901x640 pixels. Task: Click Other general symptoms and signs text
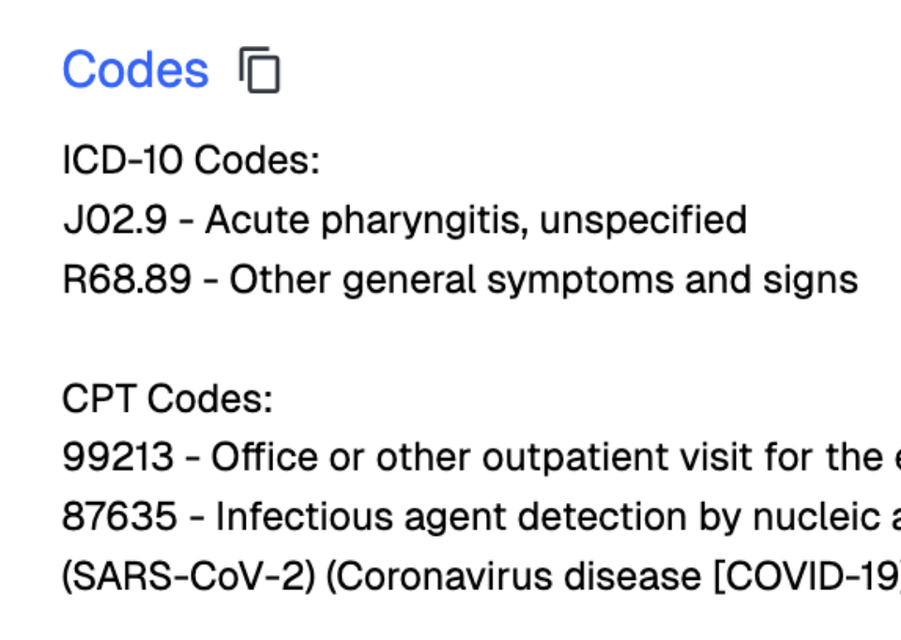click(543, 280)
